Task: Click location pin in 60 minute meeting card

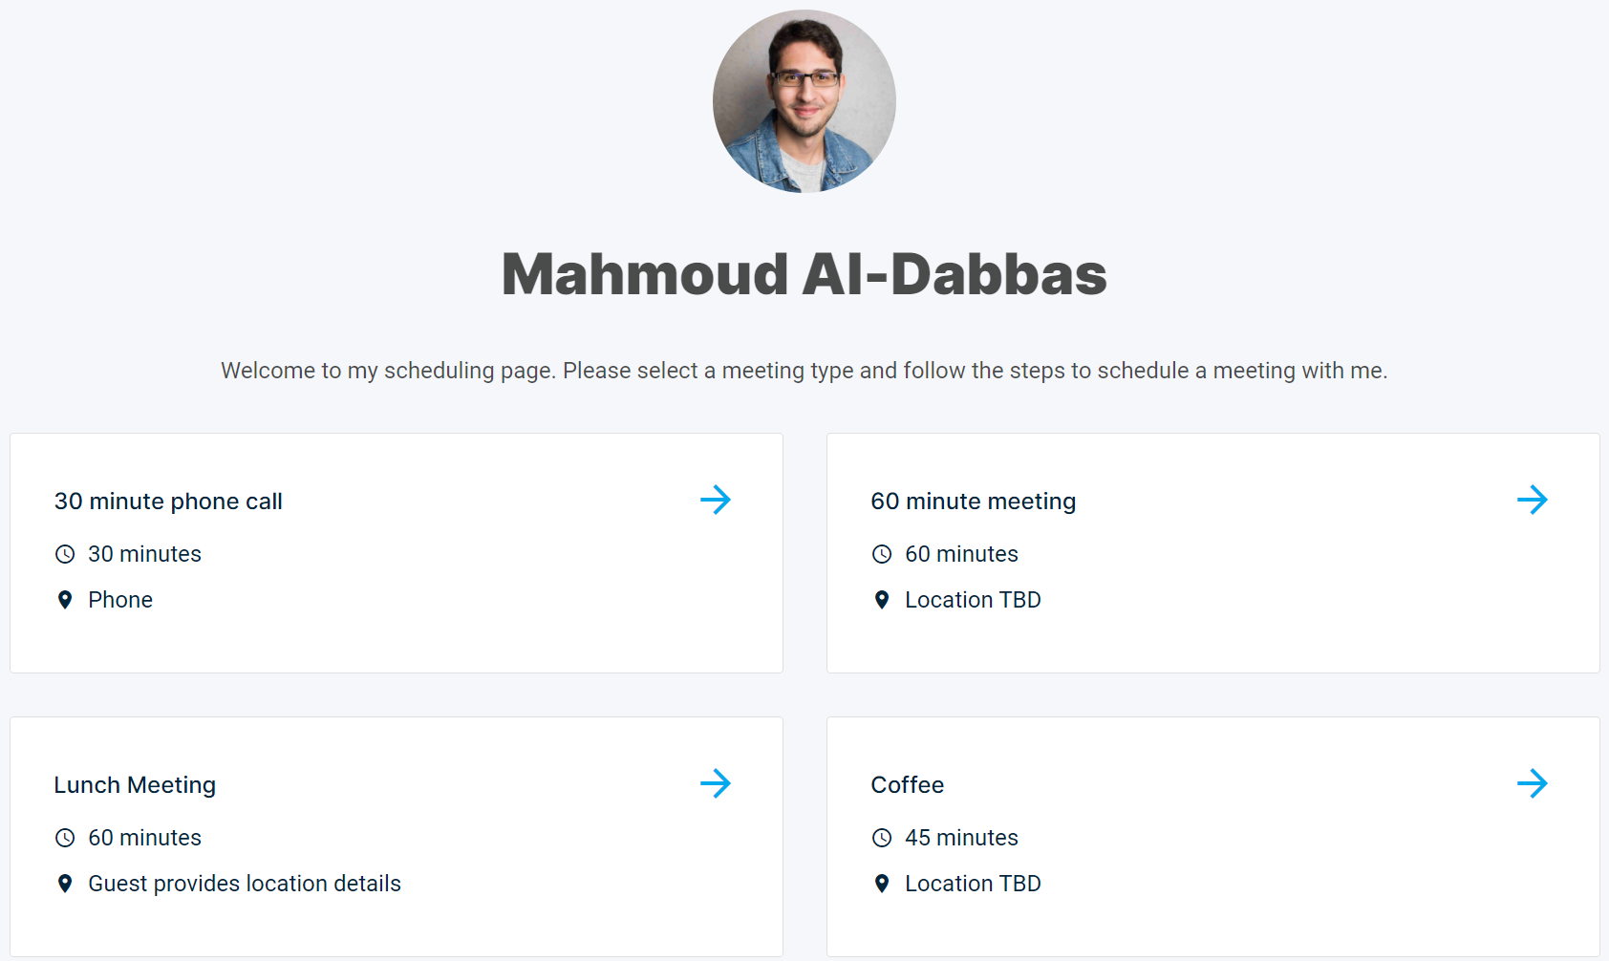Action: [x=882, y=600]
